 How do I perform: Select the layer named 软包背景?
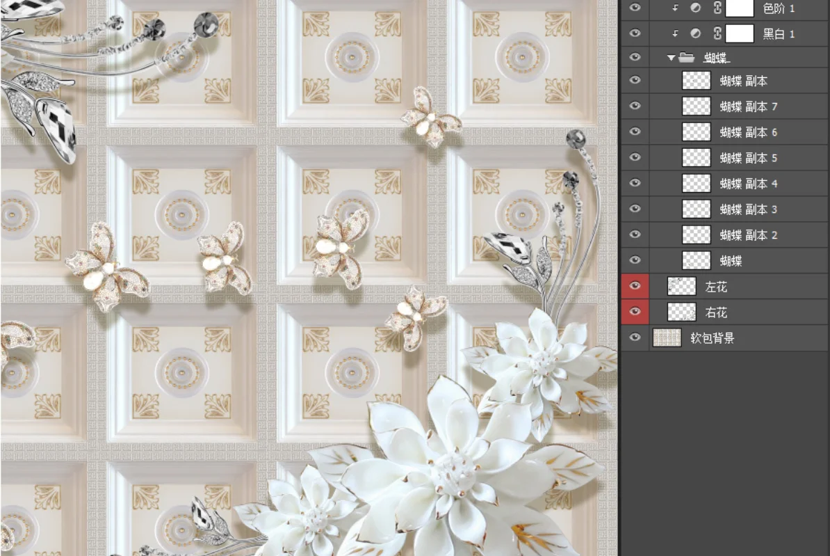[713, 338]
